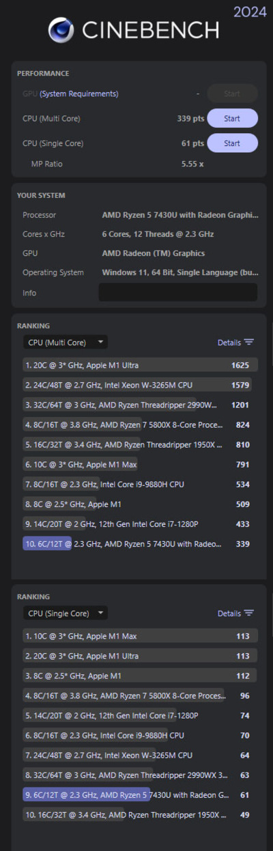
Task: Start the CPU Multi Core benchmark
Action: point(232,119)
